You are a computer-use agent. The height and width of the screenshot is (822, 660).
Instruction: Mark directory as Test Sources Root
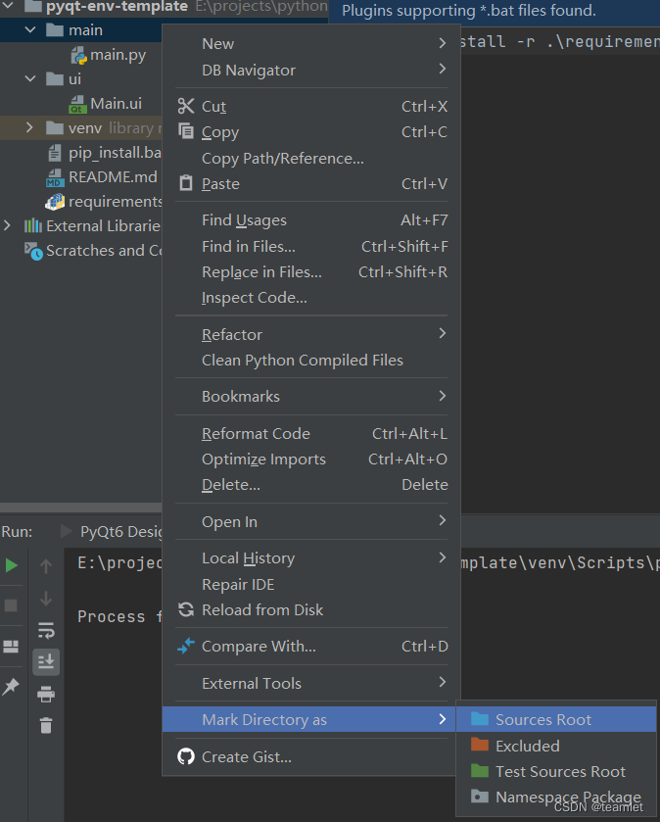[x=556, y=771]
